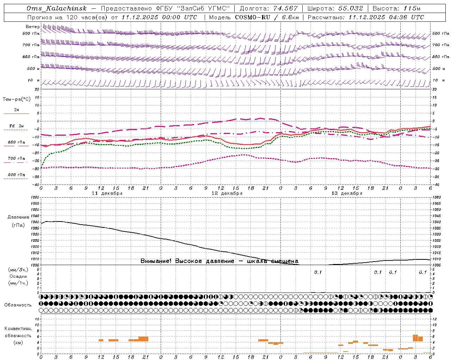Click the station name Oms_Kalachinsk
This screenshot has height=360, width=451.
pyautogui.click(x=56, y=8)
